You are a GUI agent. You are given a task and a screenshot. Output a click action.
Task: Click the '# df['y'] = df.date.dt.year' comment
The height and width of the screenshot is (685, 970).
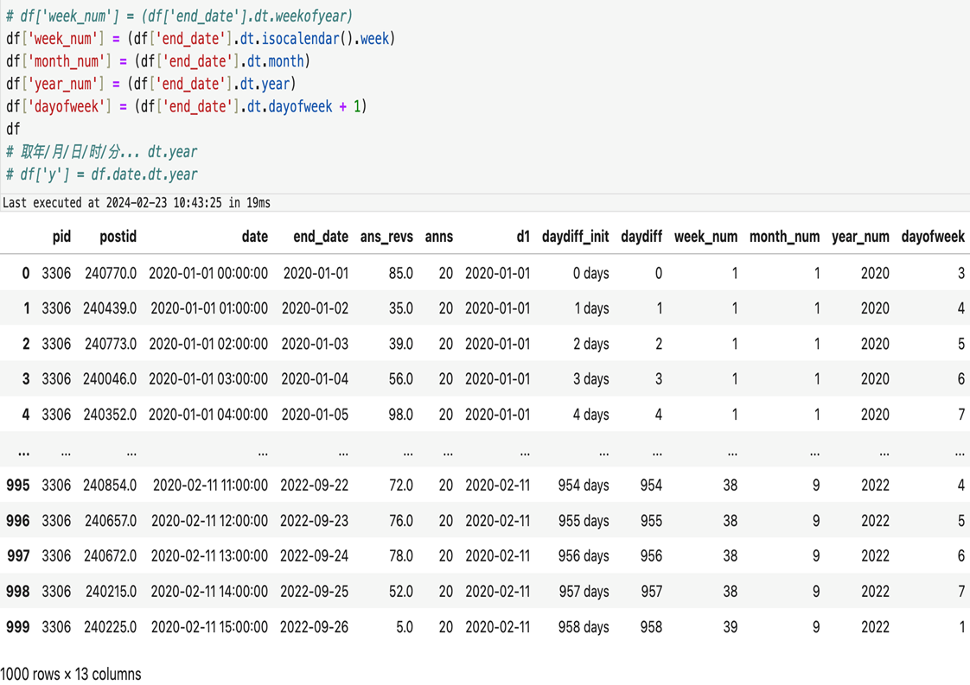point(101,175)
